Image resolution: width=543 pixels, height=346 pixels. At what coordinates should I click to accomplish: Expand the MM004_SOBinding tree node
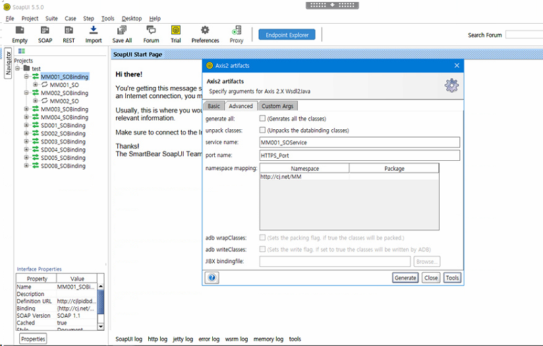point(26,117)
